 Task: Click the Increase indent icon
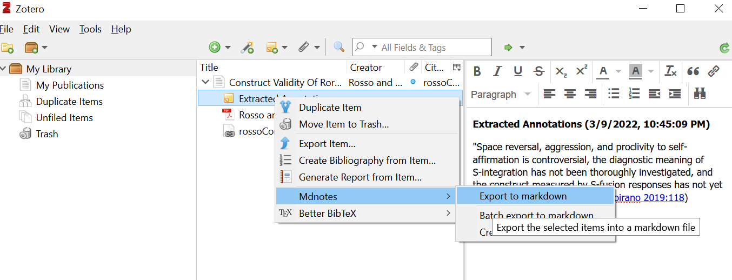[x=675, y=94]
